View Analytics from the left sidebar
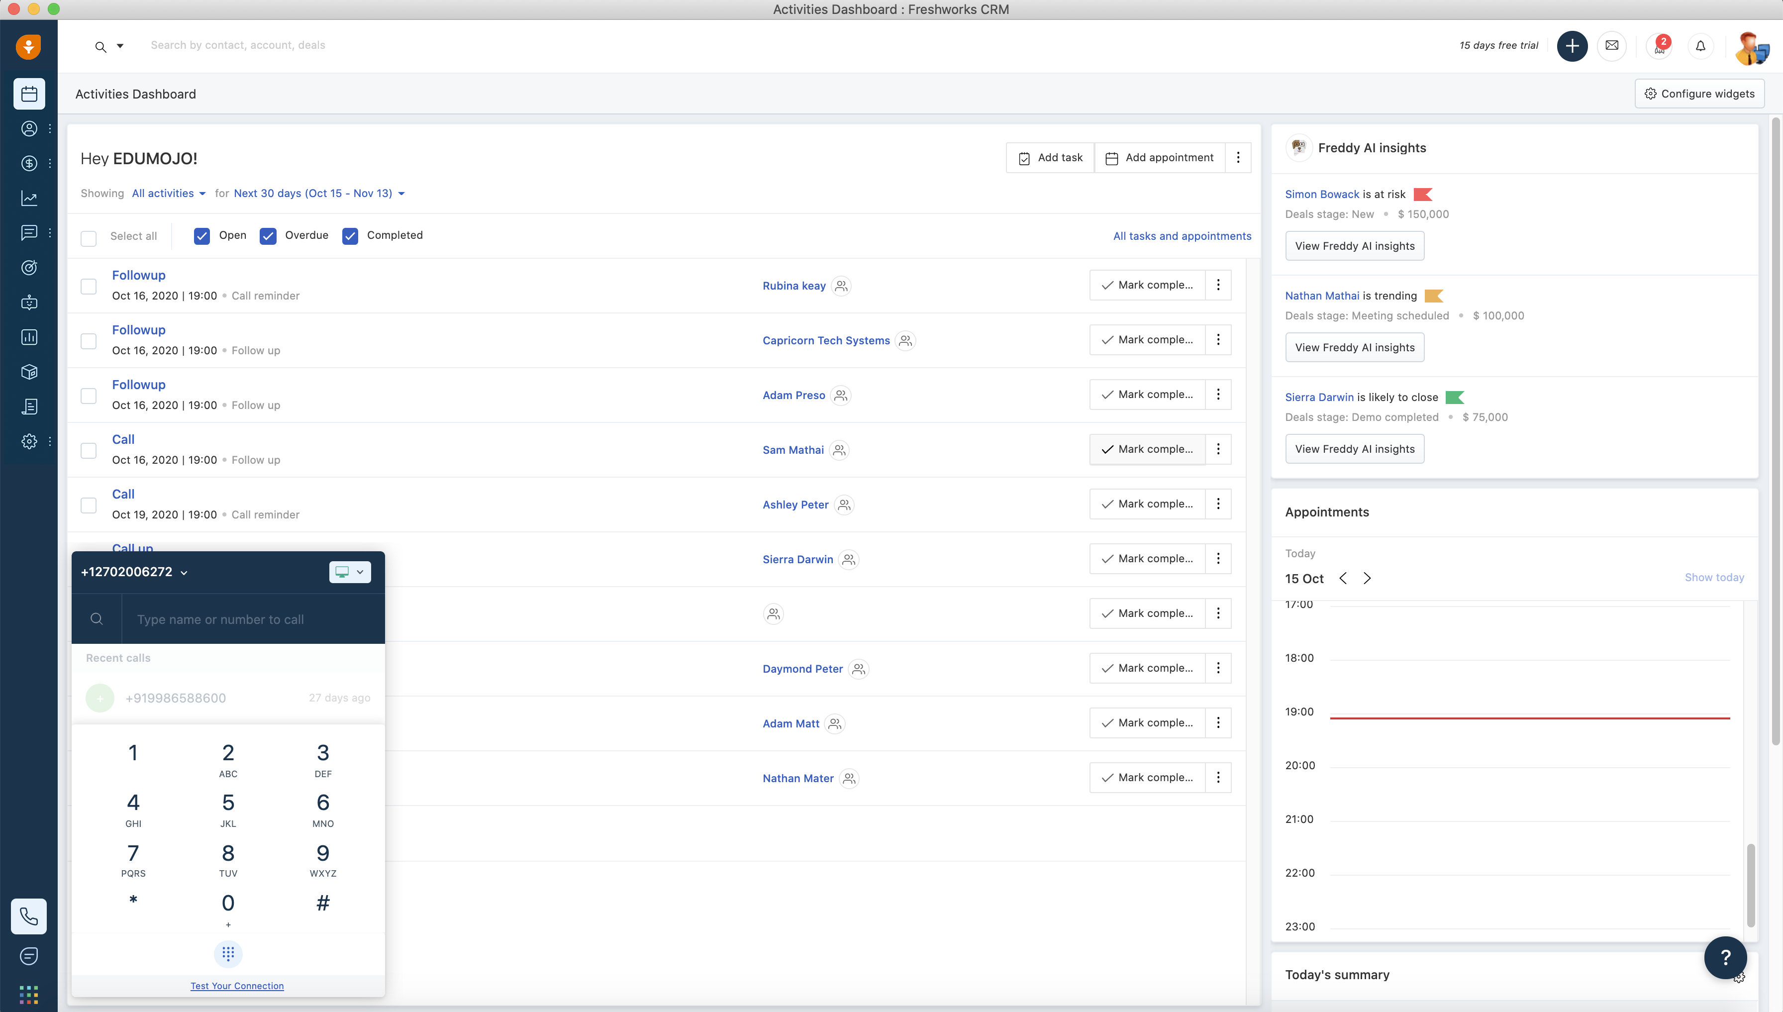The height and width of the screenshot is (1012, 1783). pos(29,198)
